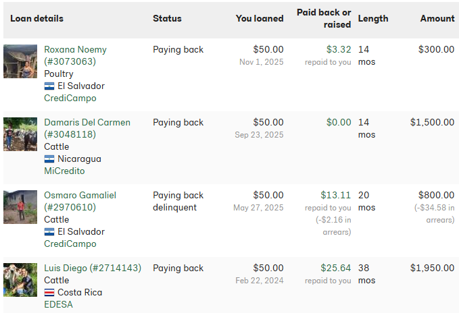Image resolution: width=459 pixels, height=313 pixels.
Task: Click the Costa Rica flag icon
Action: 49,293
